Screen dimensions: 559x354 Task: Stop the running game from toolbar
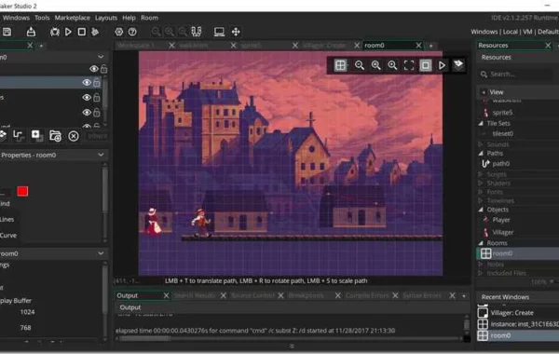tap(82, 32)
